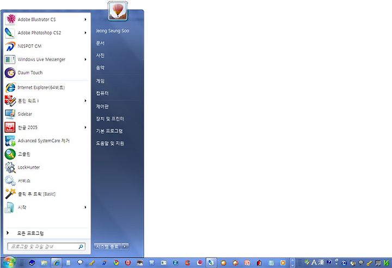This screenshot has width=392, height=268.
Task: Expand Adobe Photoshop CS2 jump list arrow
Action: pos(85,33)
